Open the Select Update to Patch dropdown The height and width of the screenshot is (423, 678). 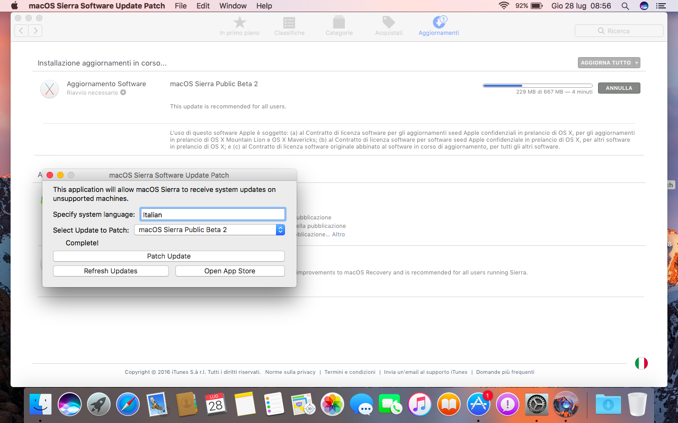click(x=210, y=229)
